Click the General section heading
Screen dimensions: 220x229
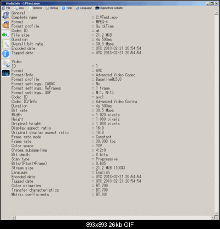point(18,13)
